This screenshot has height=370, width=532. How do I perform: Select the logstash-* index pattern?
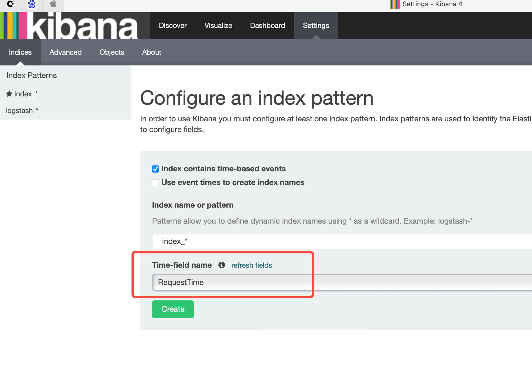[22, 111]
